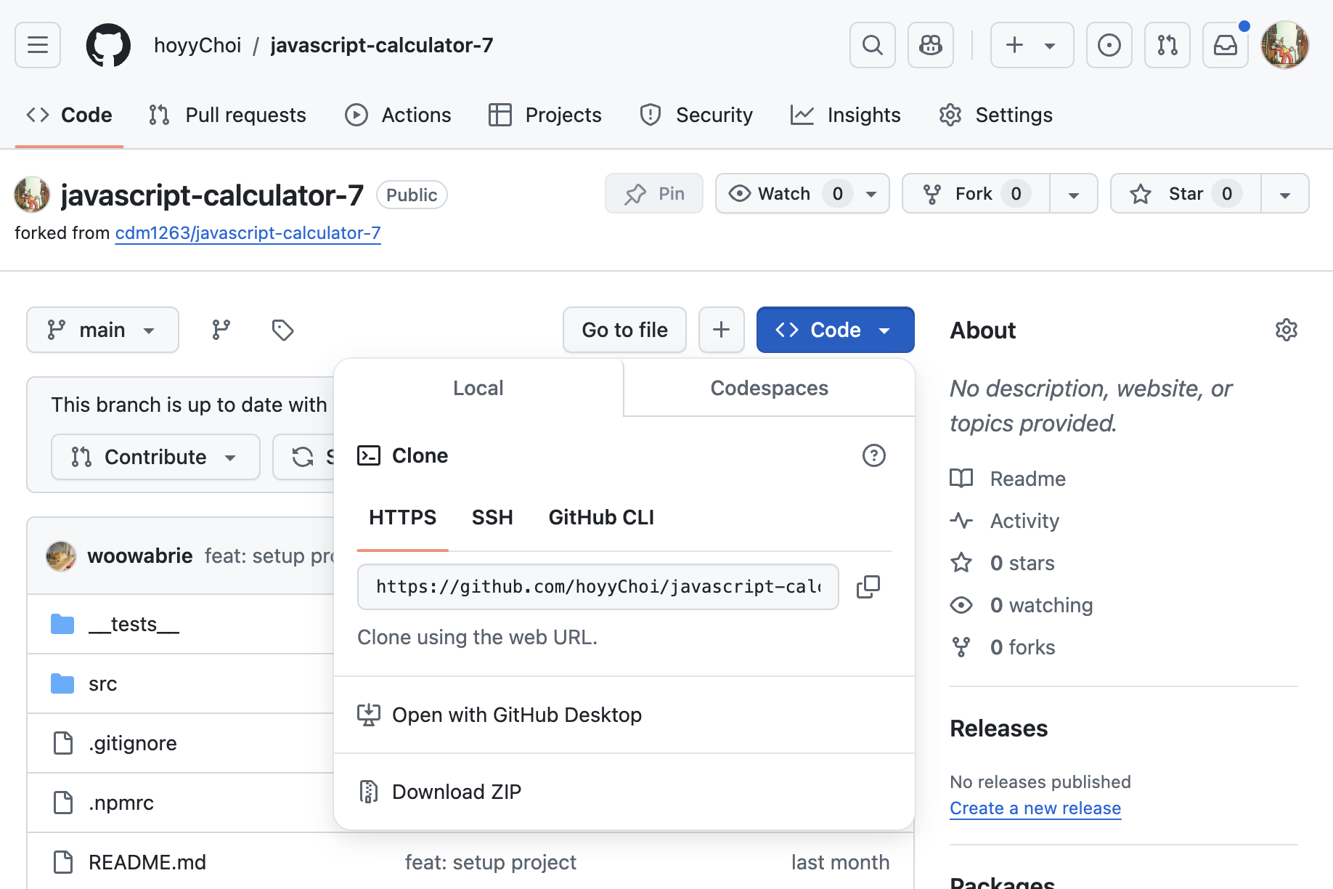Select the SSH clone option
The height and width of the screenshot is (889, 1333).
point(492,517)
